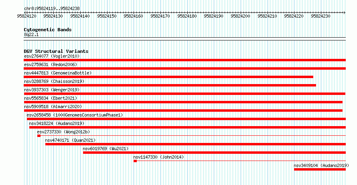Click the red bar of nsv5565834

[183, 102]
